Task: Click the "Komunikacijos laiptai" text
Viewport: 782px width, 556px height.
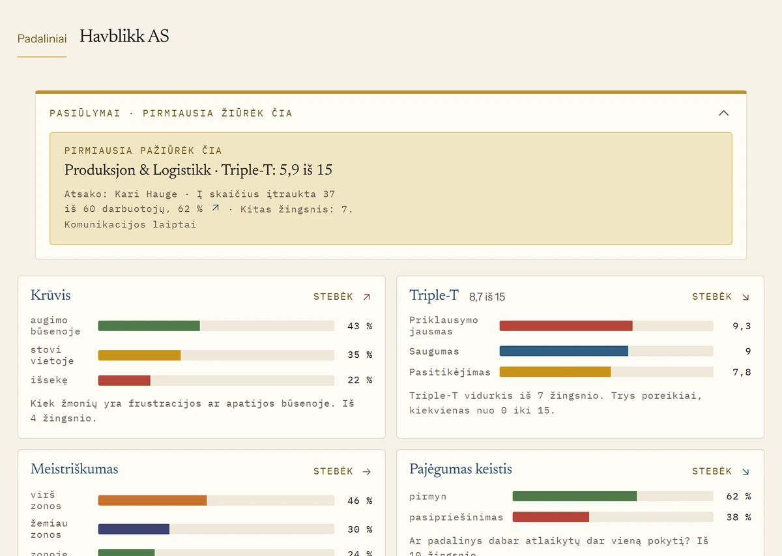Action: click(x=130, y=225)
